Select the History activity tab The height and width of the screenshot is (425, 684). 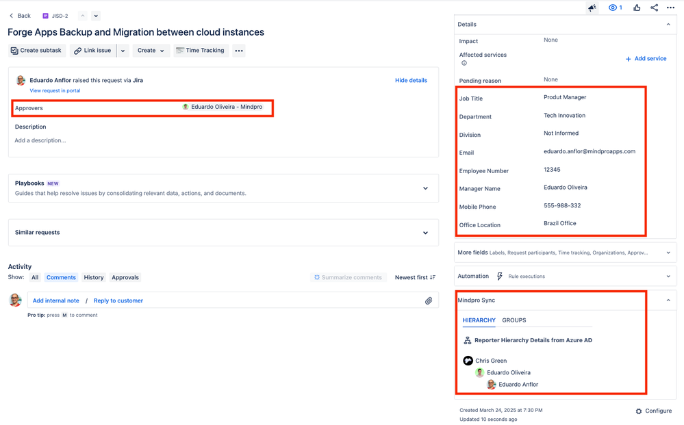coord(94,278)
